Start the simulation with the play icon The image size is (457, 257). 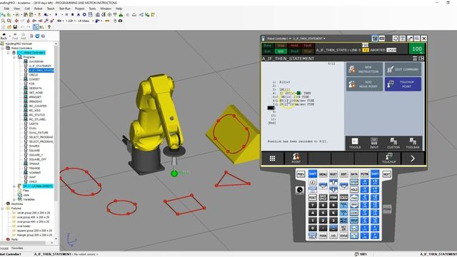56,14
